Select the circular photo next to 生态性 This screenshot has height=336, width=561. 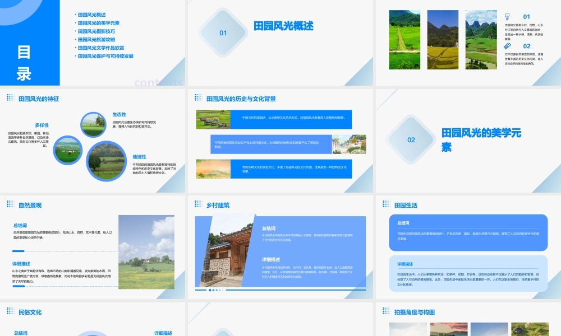[93, 125]
